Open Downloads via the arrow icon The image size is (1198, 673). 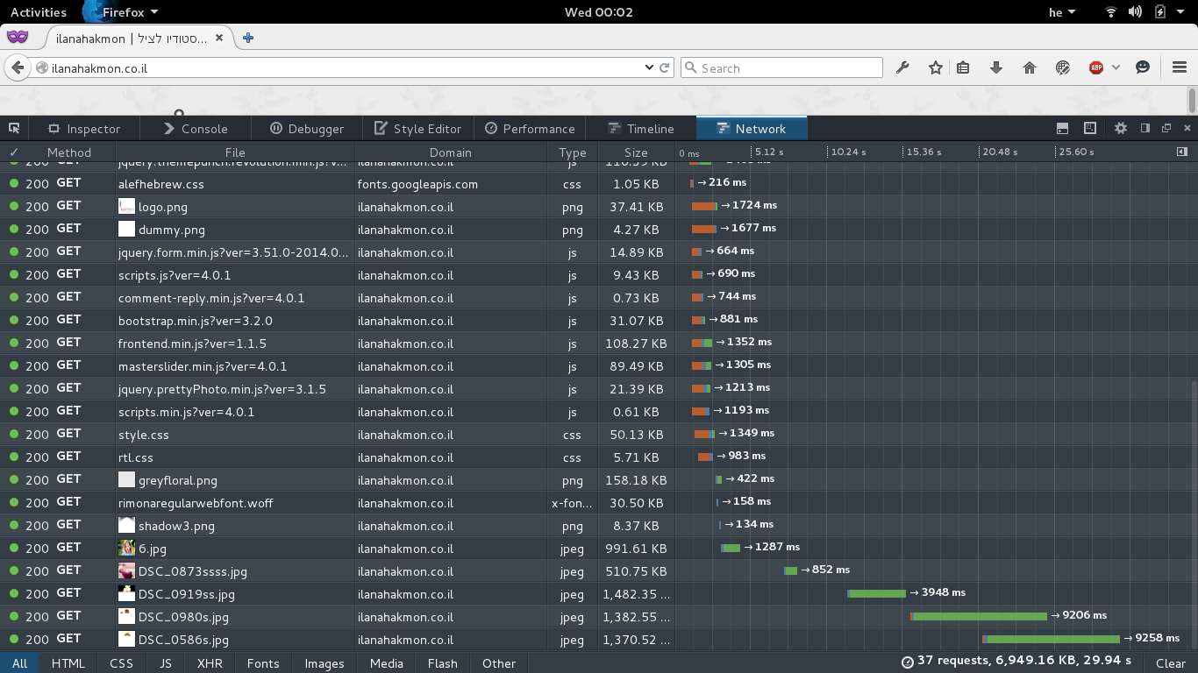[x=996, y=67]
